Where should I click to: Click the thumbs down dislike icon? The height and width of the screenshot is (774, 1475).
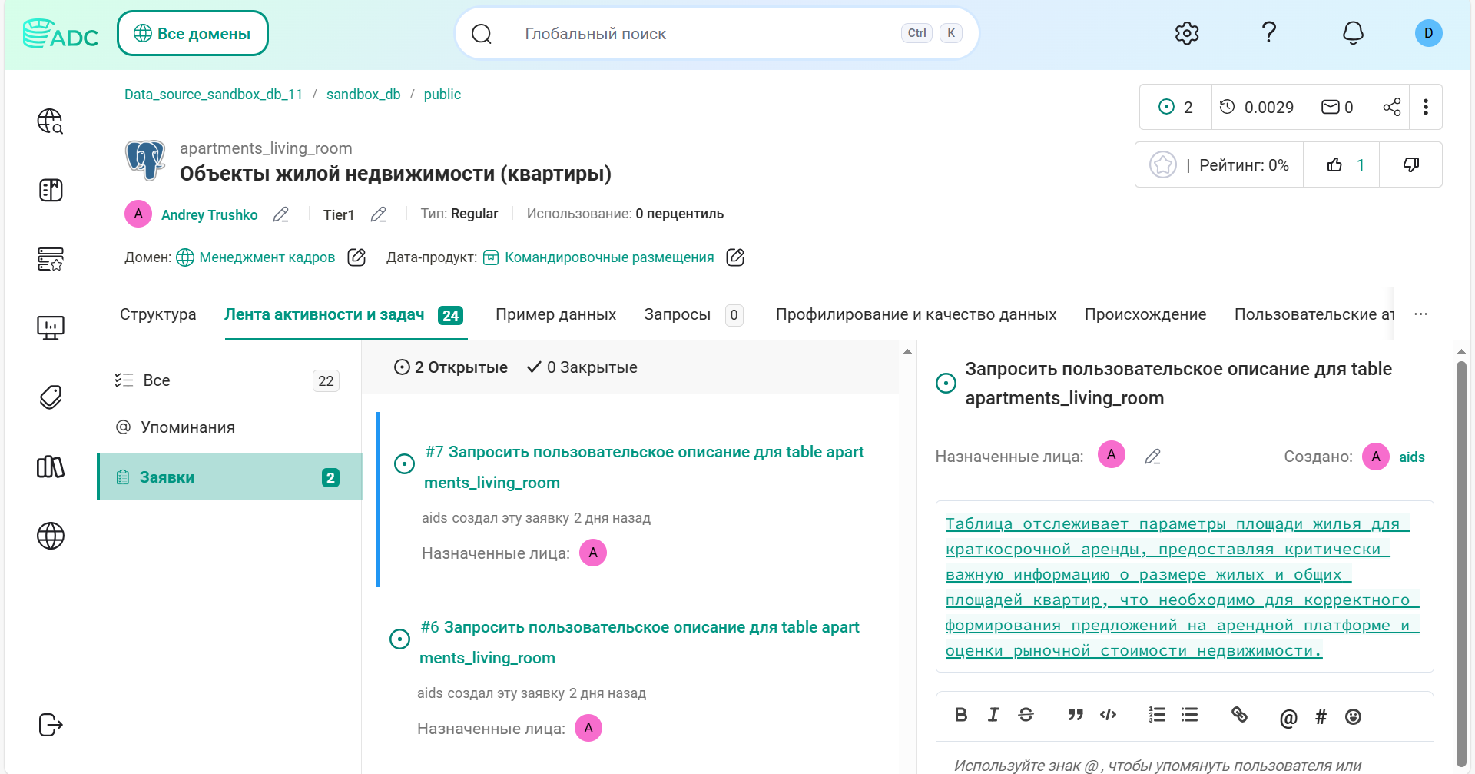pos(1411,164)
